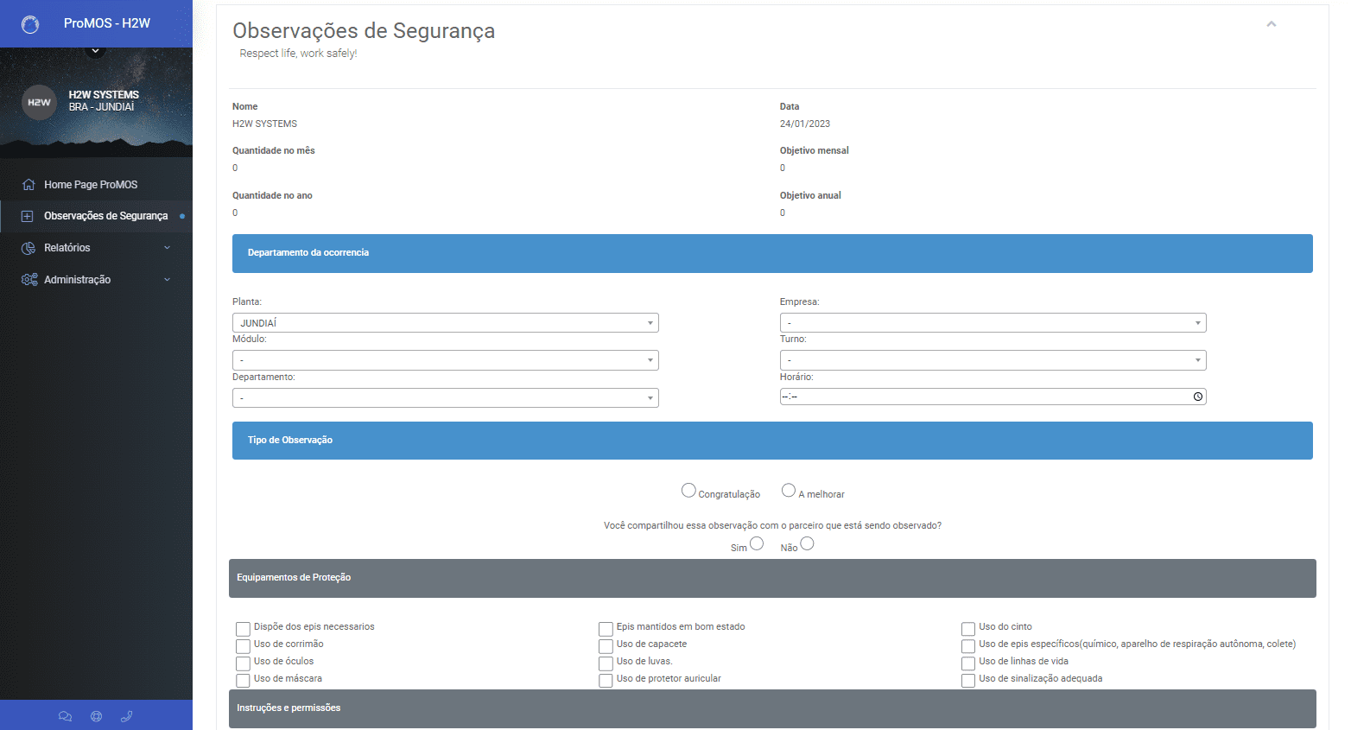Check Dispõe dos epis necessarios

243,629
